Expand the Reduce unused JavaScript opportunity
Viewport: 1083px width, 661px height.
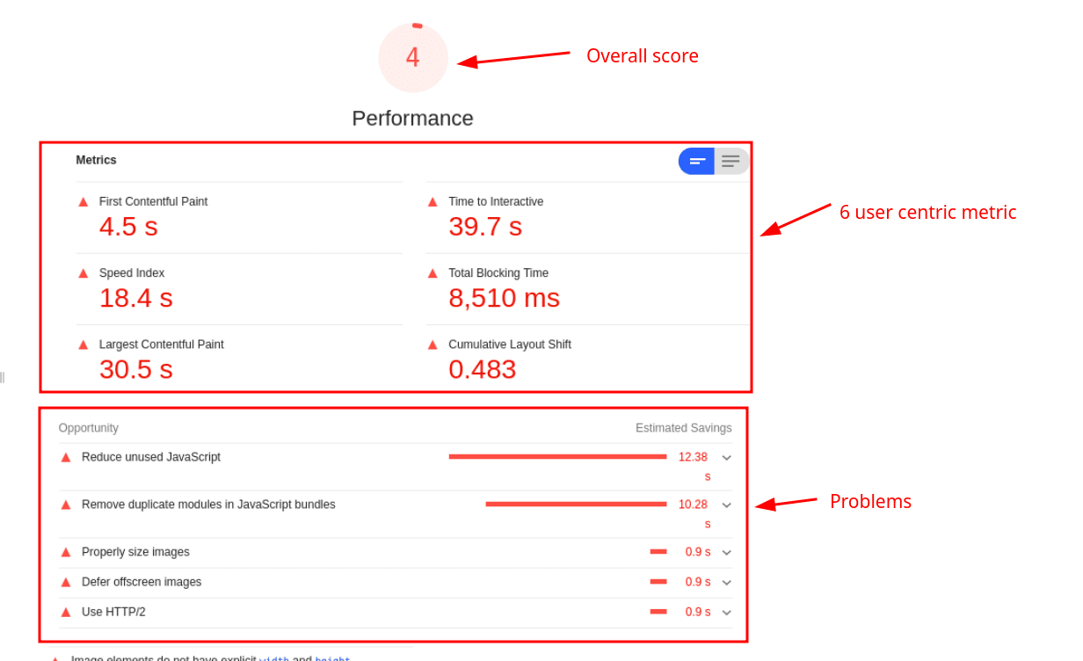[x=726, y=458]
